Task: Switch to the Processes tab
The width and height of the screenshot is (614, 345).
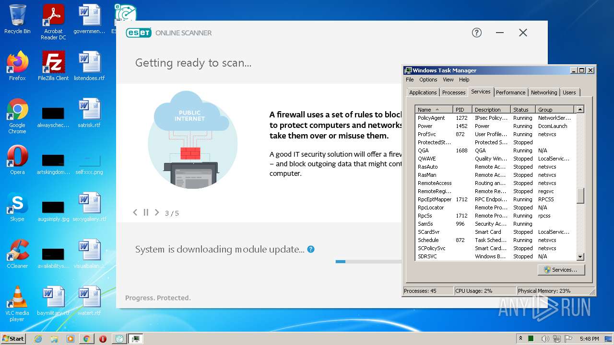Action: (454, 92)
